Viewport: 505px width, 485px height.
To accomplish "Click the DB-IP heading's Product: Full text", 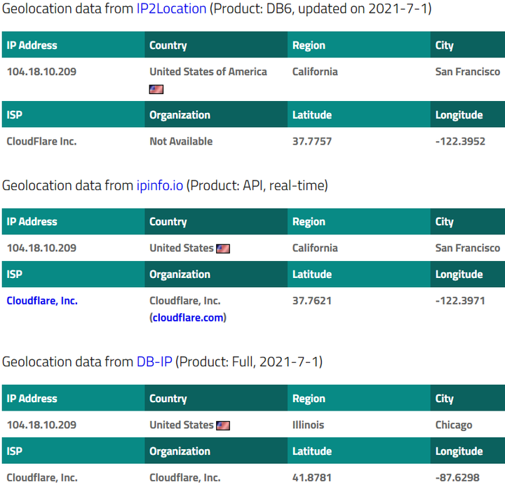I will point(217,362).
